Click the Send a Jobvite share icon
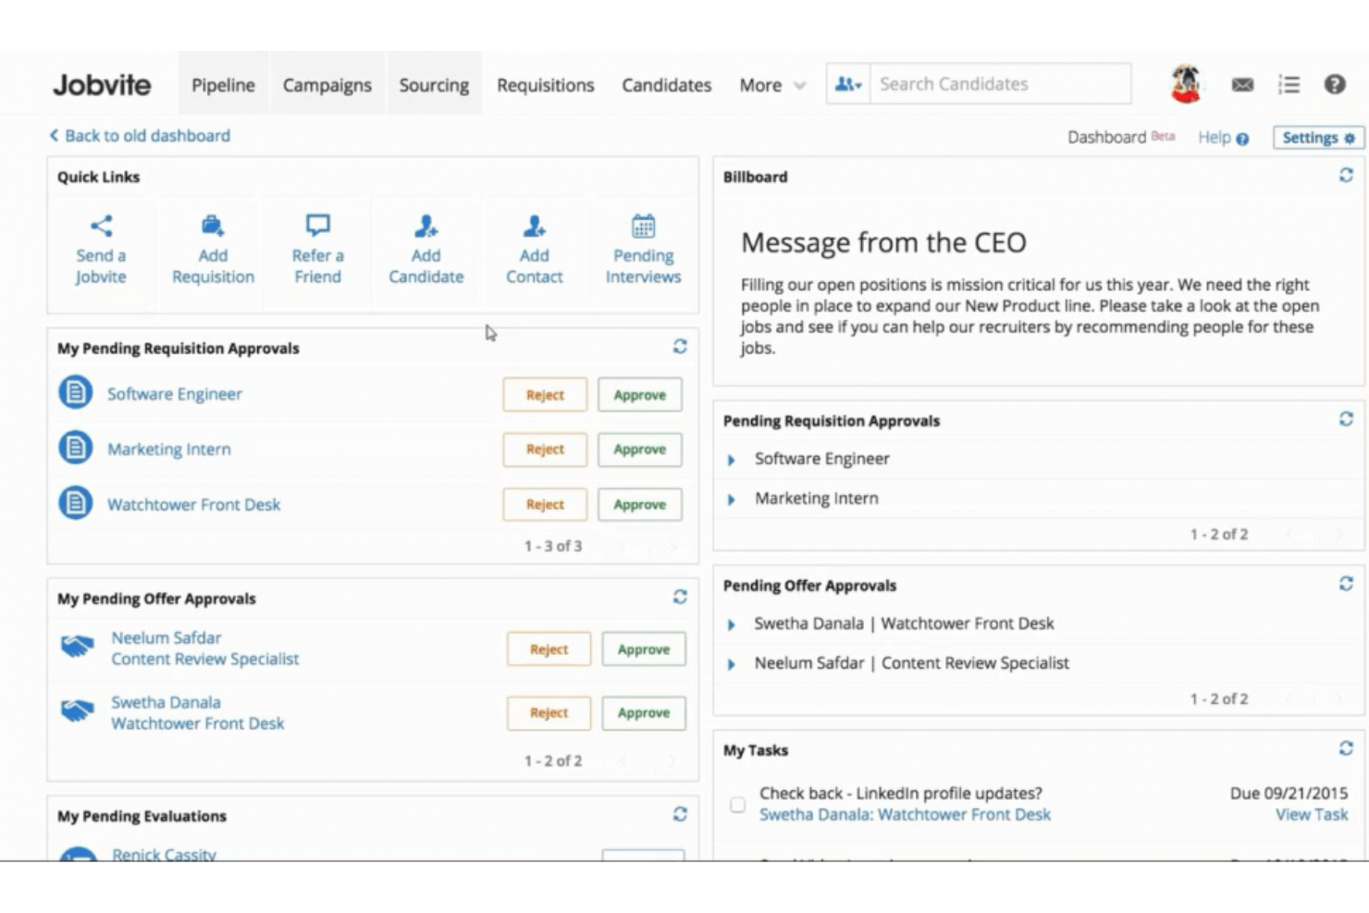1369x913 pixels. click(x=101, y=226)
